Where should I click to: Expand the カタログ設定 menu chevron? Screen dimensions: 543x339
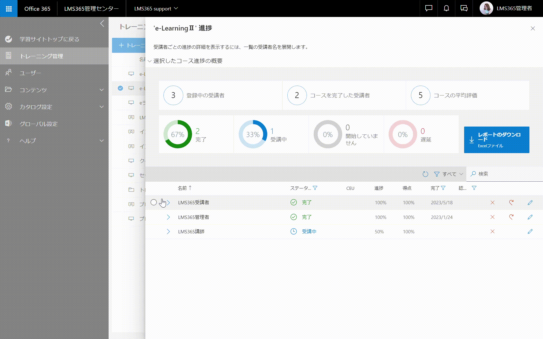pos(102,107)
